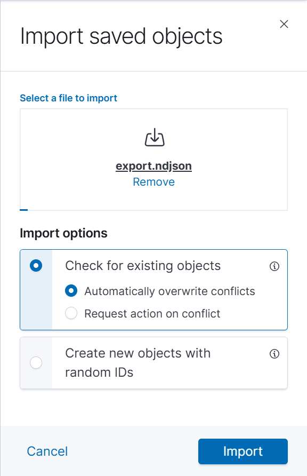Choose Automatically overwrite conflicts radio button

click(x=71, y=291)
